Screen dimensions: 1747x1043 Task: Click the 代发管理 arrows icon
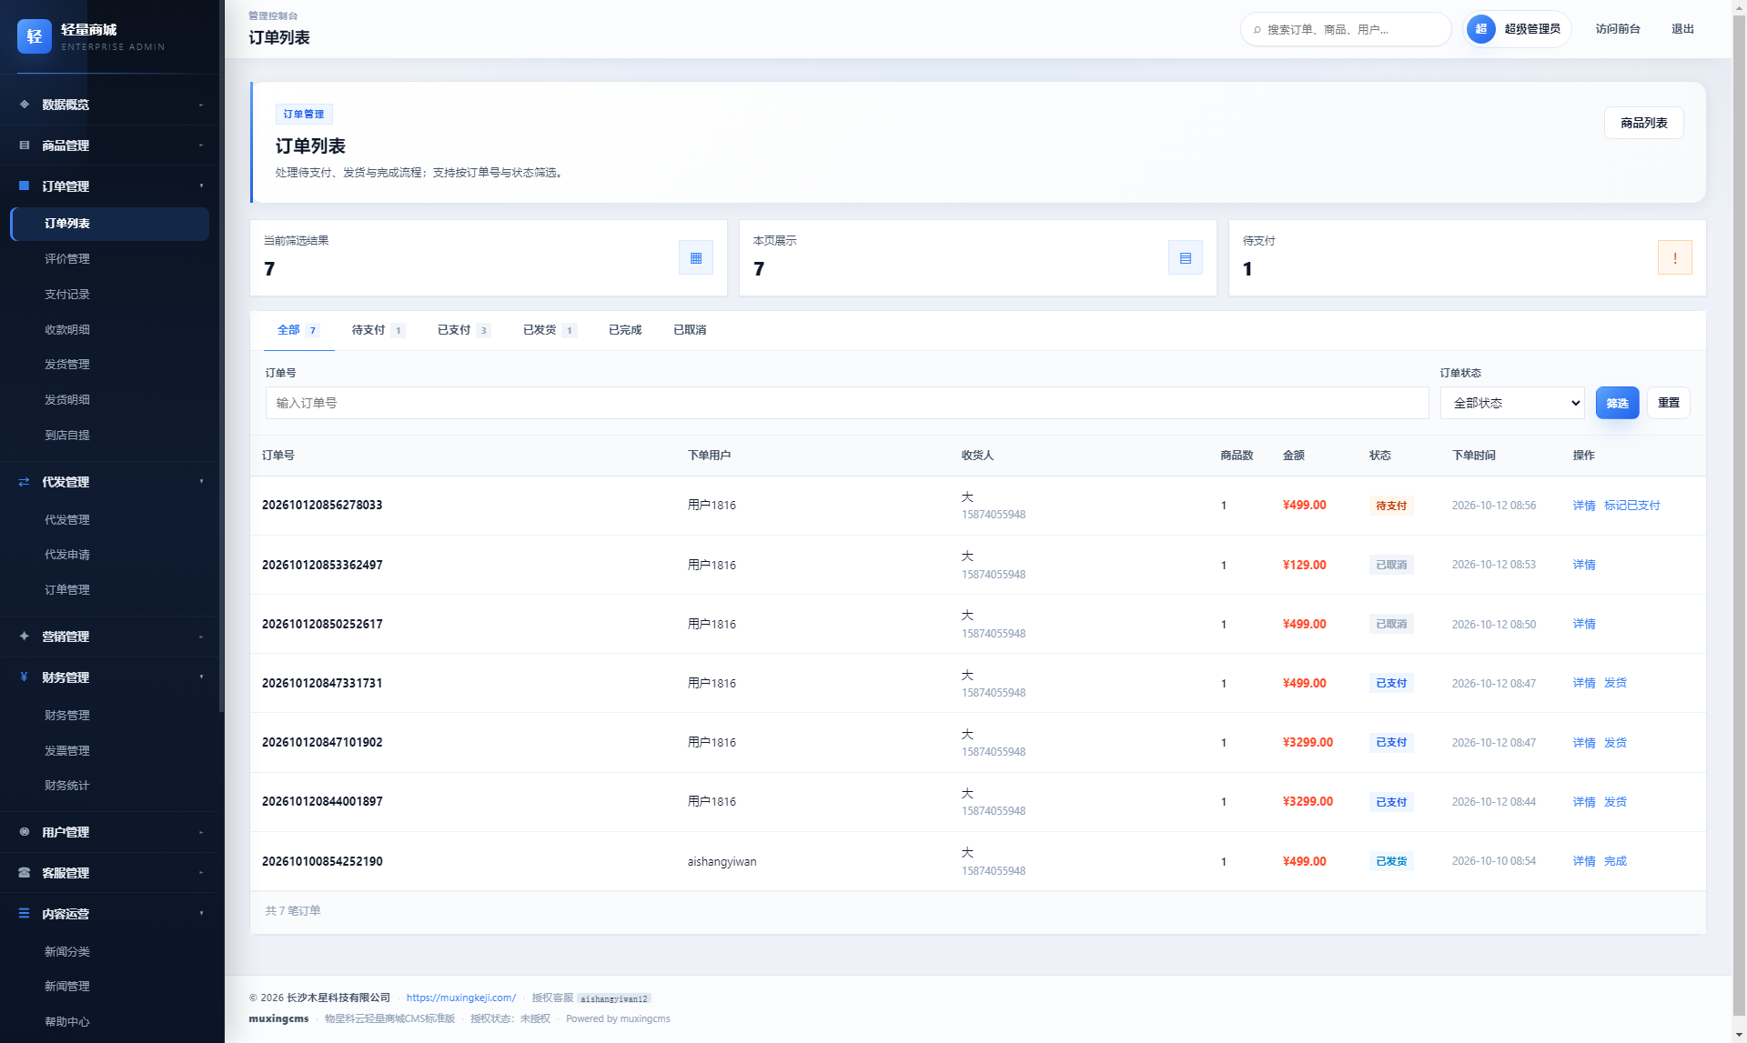pyautogui.click(x=25, y=482)
